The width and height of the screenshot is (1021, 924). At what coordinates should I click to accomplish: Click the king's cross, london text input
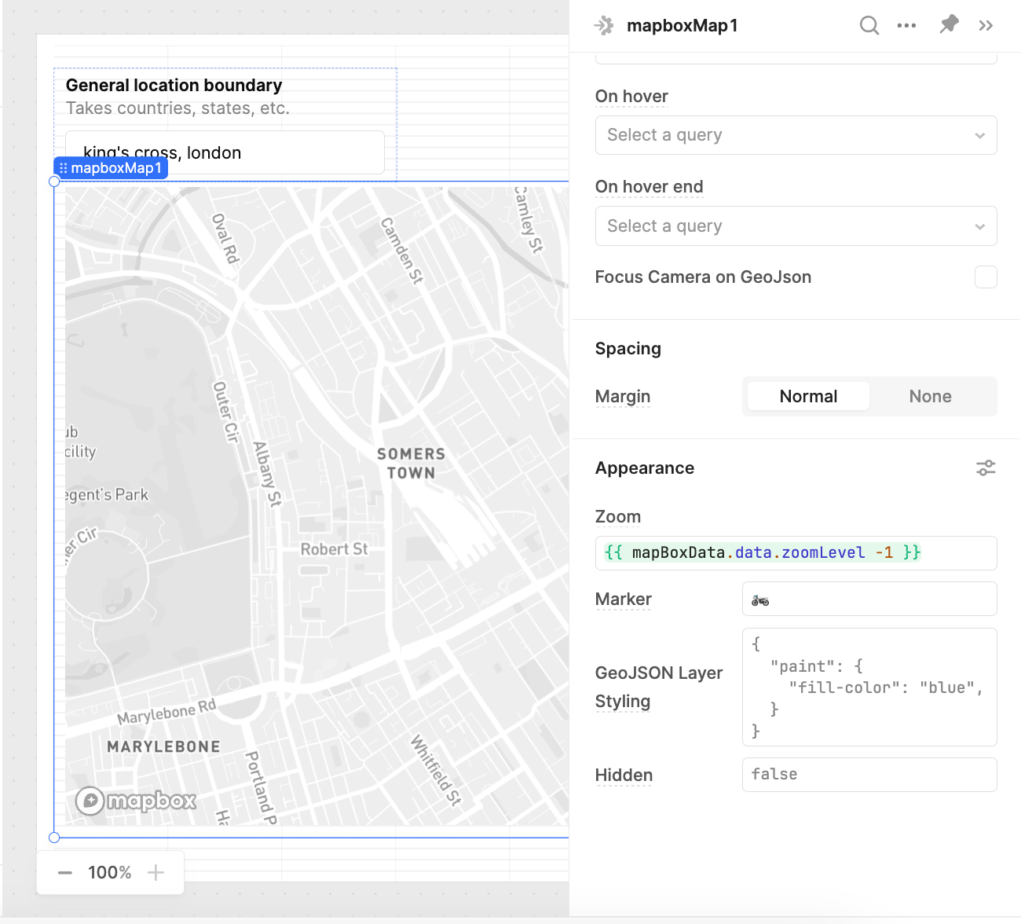tap(225, 152)
